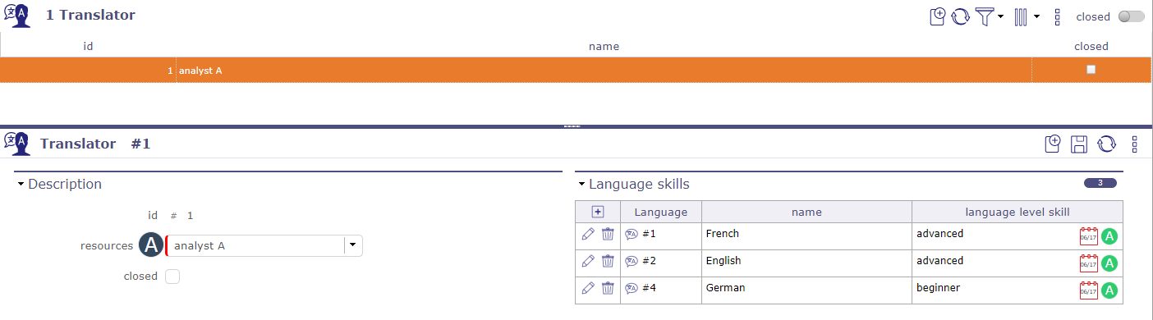
Task: Delete German language skill
Action: click(608, 288)
